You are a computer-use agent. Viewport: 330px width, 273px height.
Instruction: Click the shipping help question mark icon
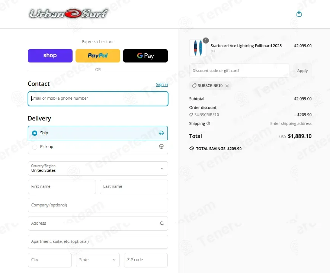tap(208, 123)
